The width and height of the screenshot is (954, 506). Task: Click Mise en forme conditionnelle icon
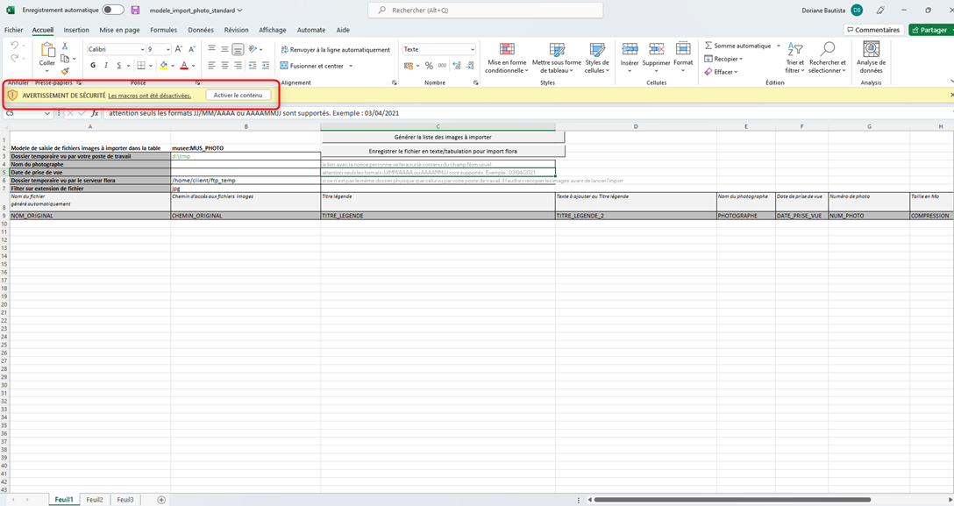click(507, 50)
